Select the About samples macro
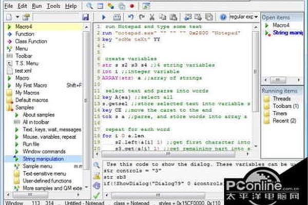The width and height of the screenshot is (308, 205). [38, 115]
